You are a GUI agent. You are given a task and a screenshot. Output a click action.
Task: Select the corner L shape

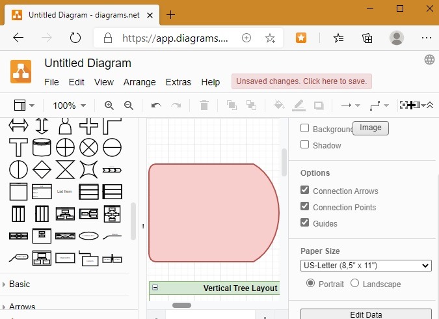click(x=112, y=126)
